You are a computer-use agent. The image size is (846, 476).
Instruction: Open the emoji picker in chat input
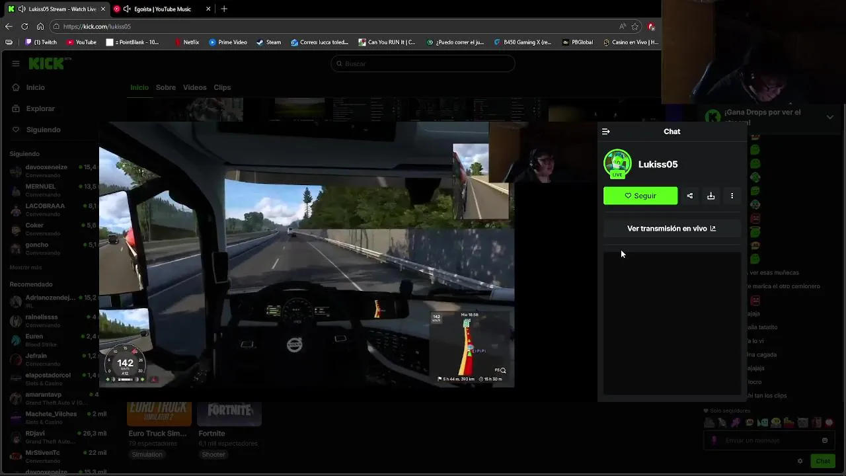825,440
